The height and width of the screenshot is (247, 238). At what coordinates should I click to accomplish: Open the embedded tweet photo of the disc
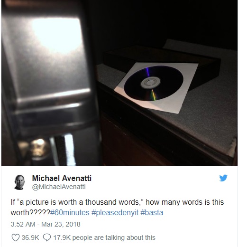pos(119,83)
